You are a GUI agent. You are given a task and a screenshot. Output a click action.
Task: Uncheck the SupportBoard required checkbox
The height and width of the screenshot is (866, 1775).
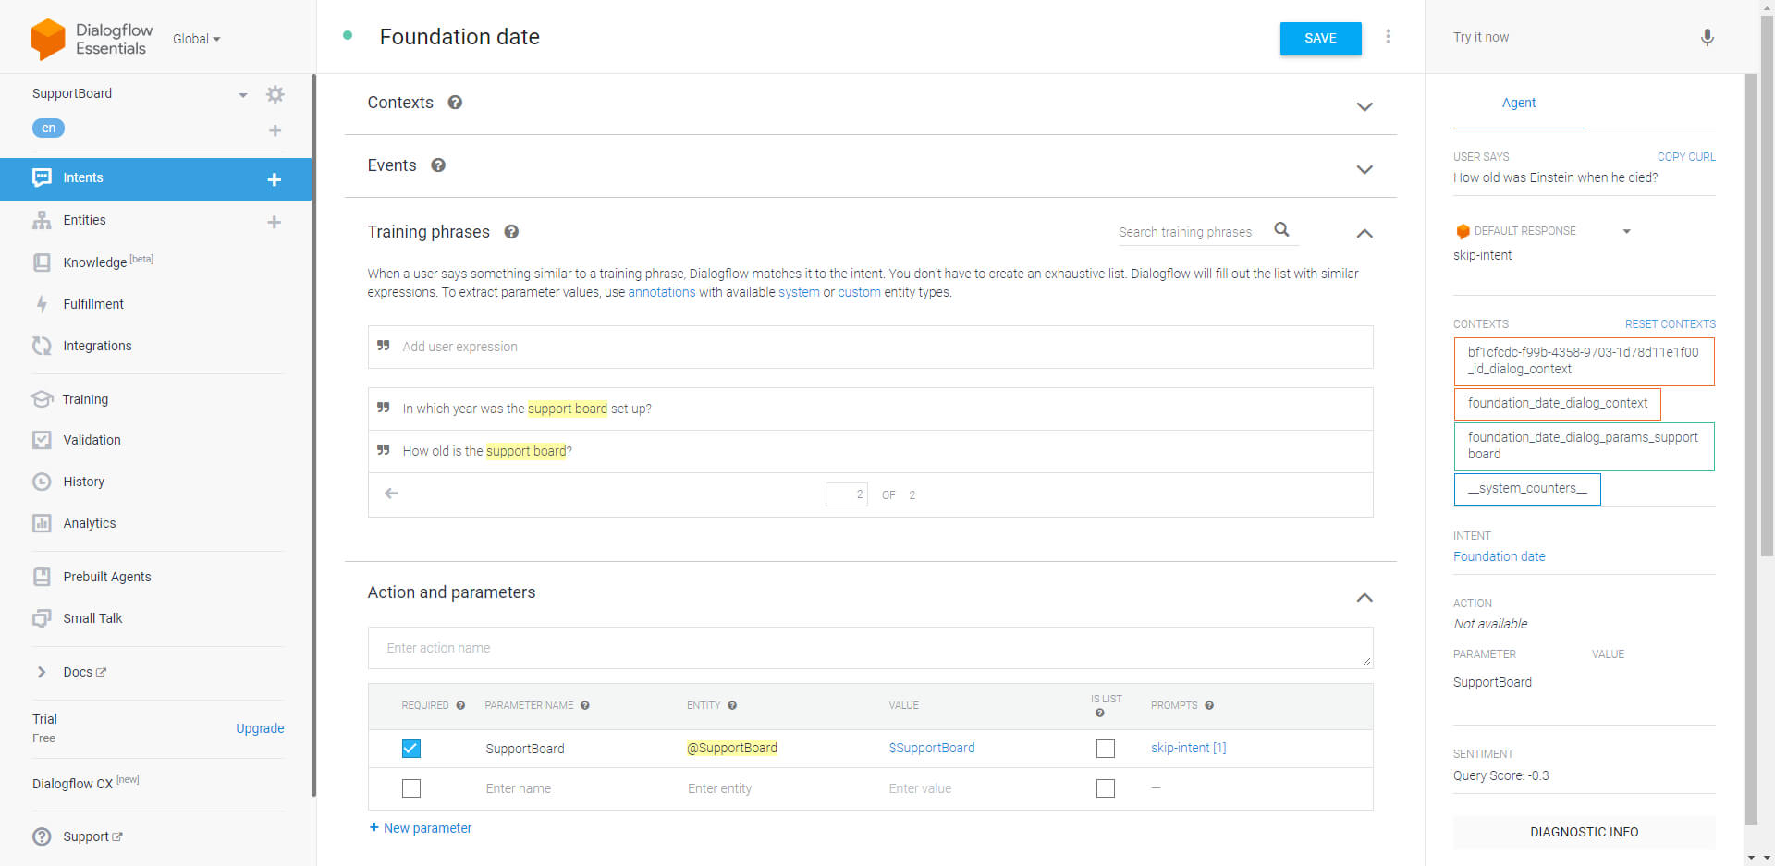411,749
